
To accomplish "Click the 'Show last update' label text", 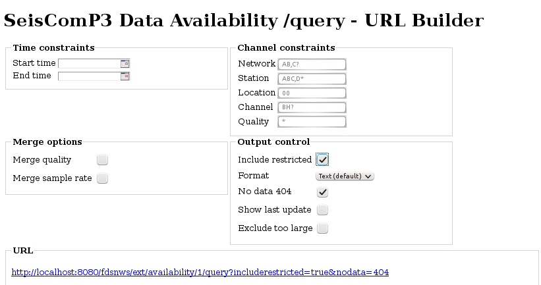I will (275, 210).
